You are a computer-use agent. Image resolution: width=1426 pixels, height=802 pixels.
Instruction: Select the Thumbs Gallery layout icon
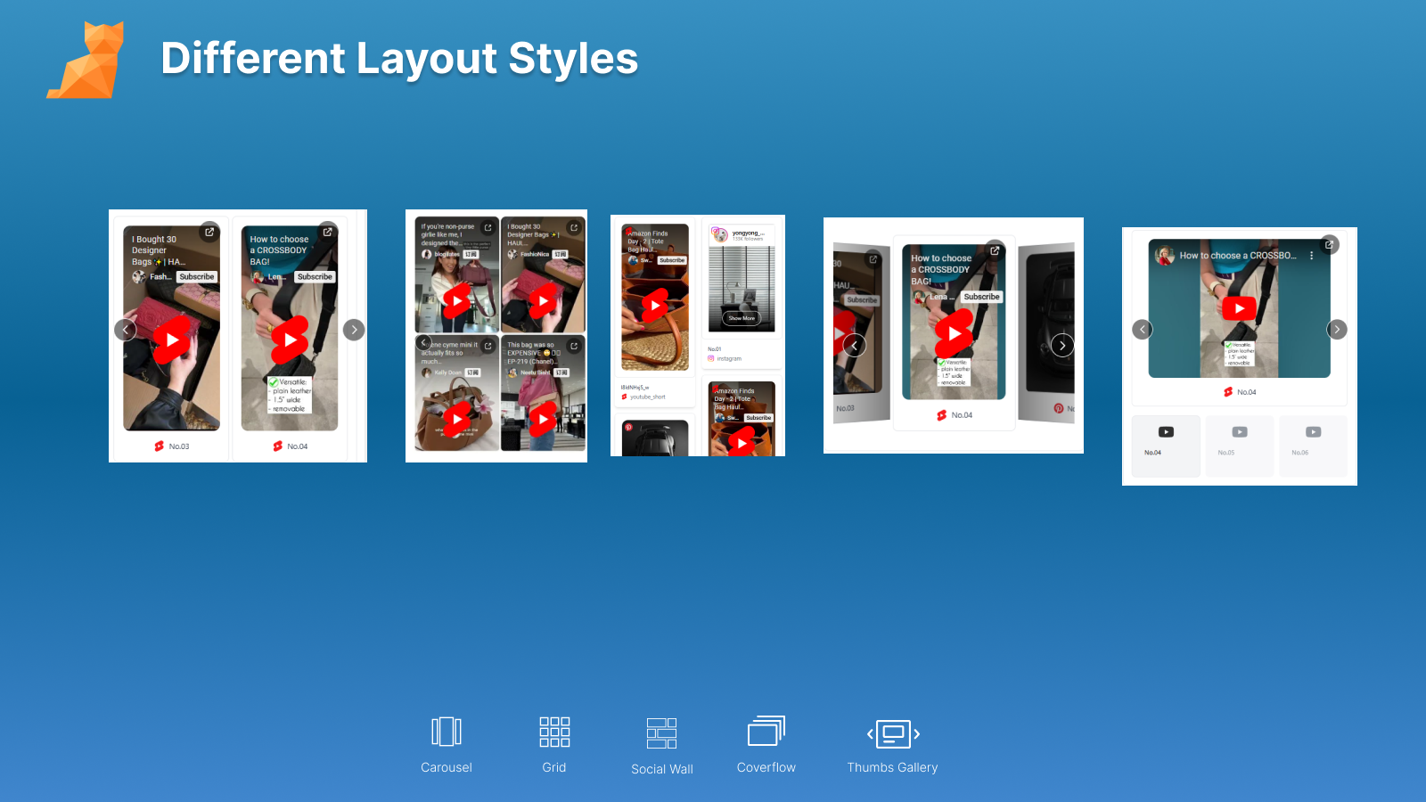coord(892,732)
